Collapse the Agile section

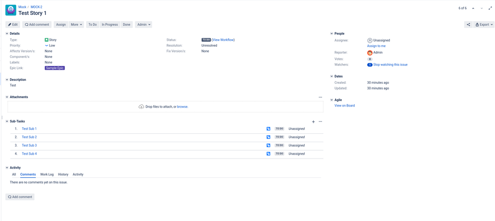pos(331,100)
